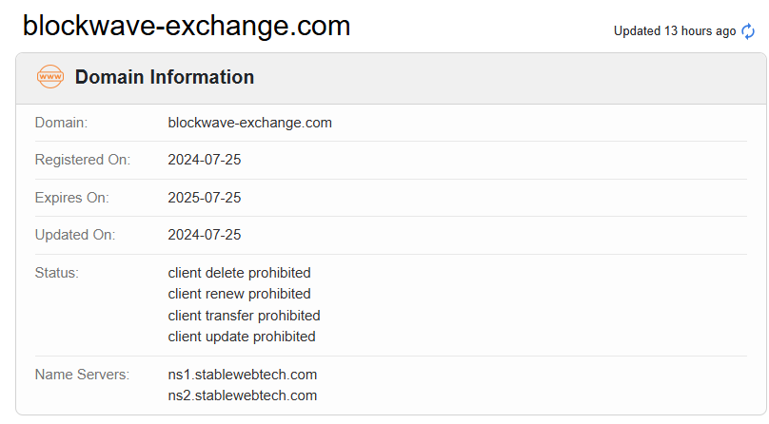Viewport: 769px width, 424px height.
Task: Click the 'Domain:' row label
Action: 61,123
